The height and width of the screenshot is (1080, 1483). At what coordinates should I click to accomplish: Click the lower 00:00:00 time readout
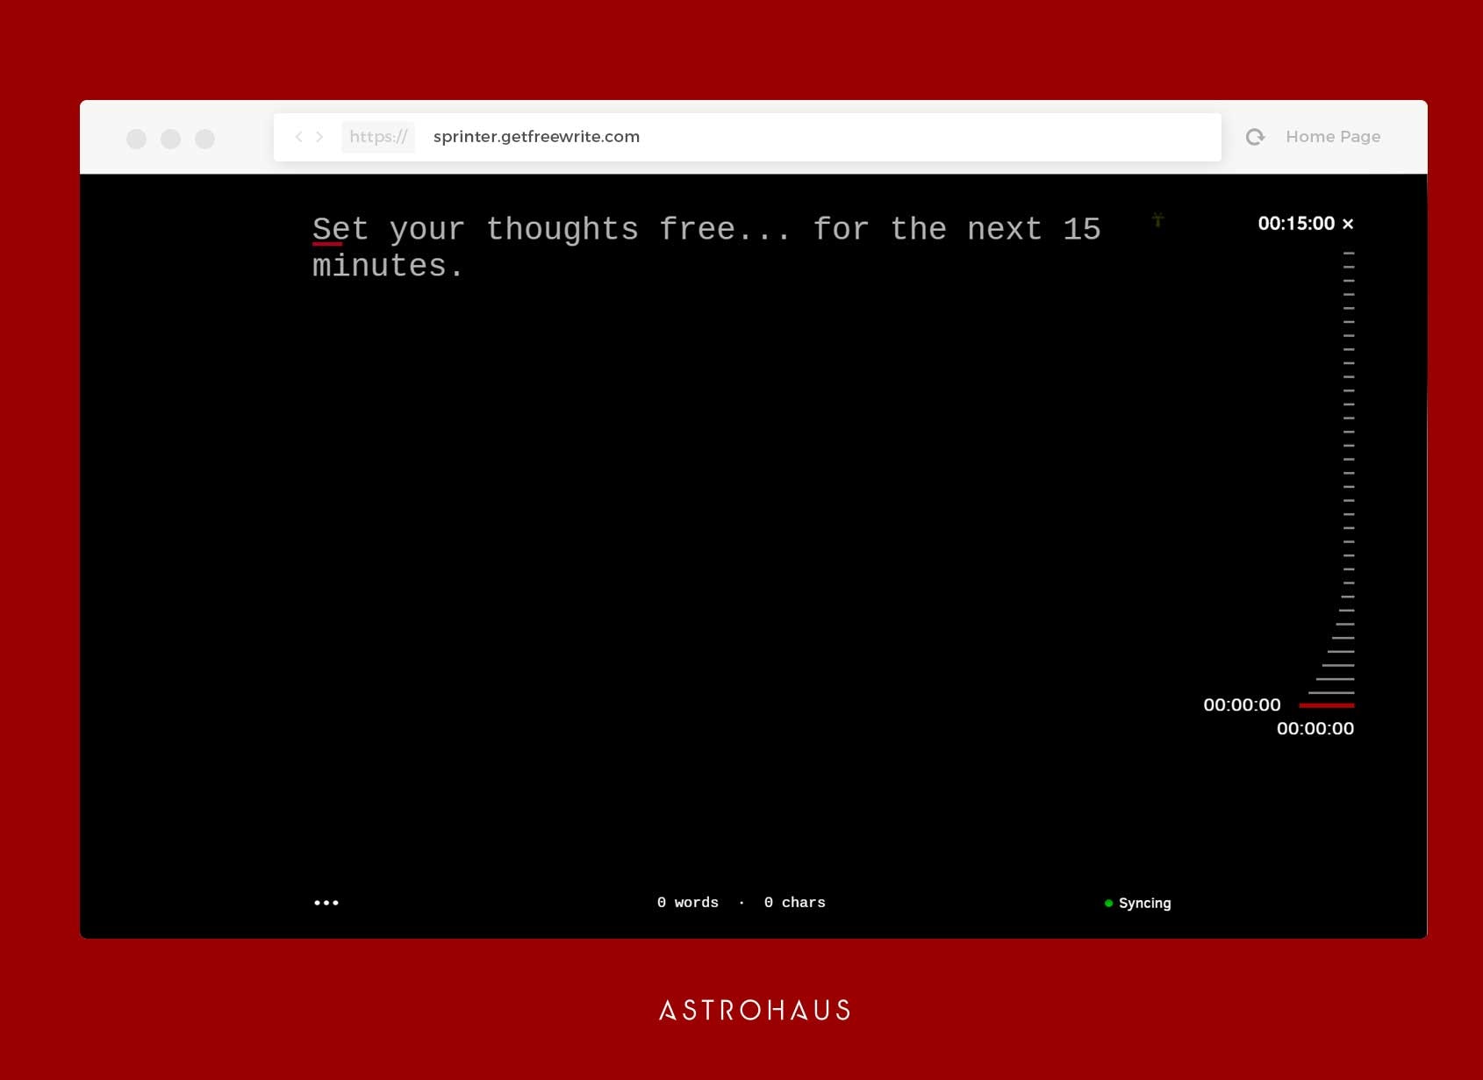[x=1315, y=729]
